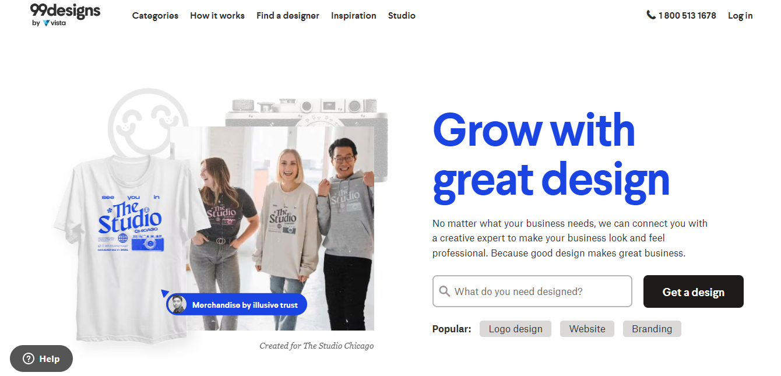Image resolution: width=781 pixels, height=376 pixels.
Task: Call the 1 800 513 1678 link
Action: click(681, 16)
